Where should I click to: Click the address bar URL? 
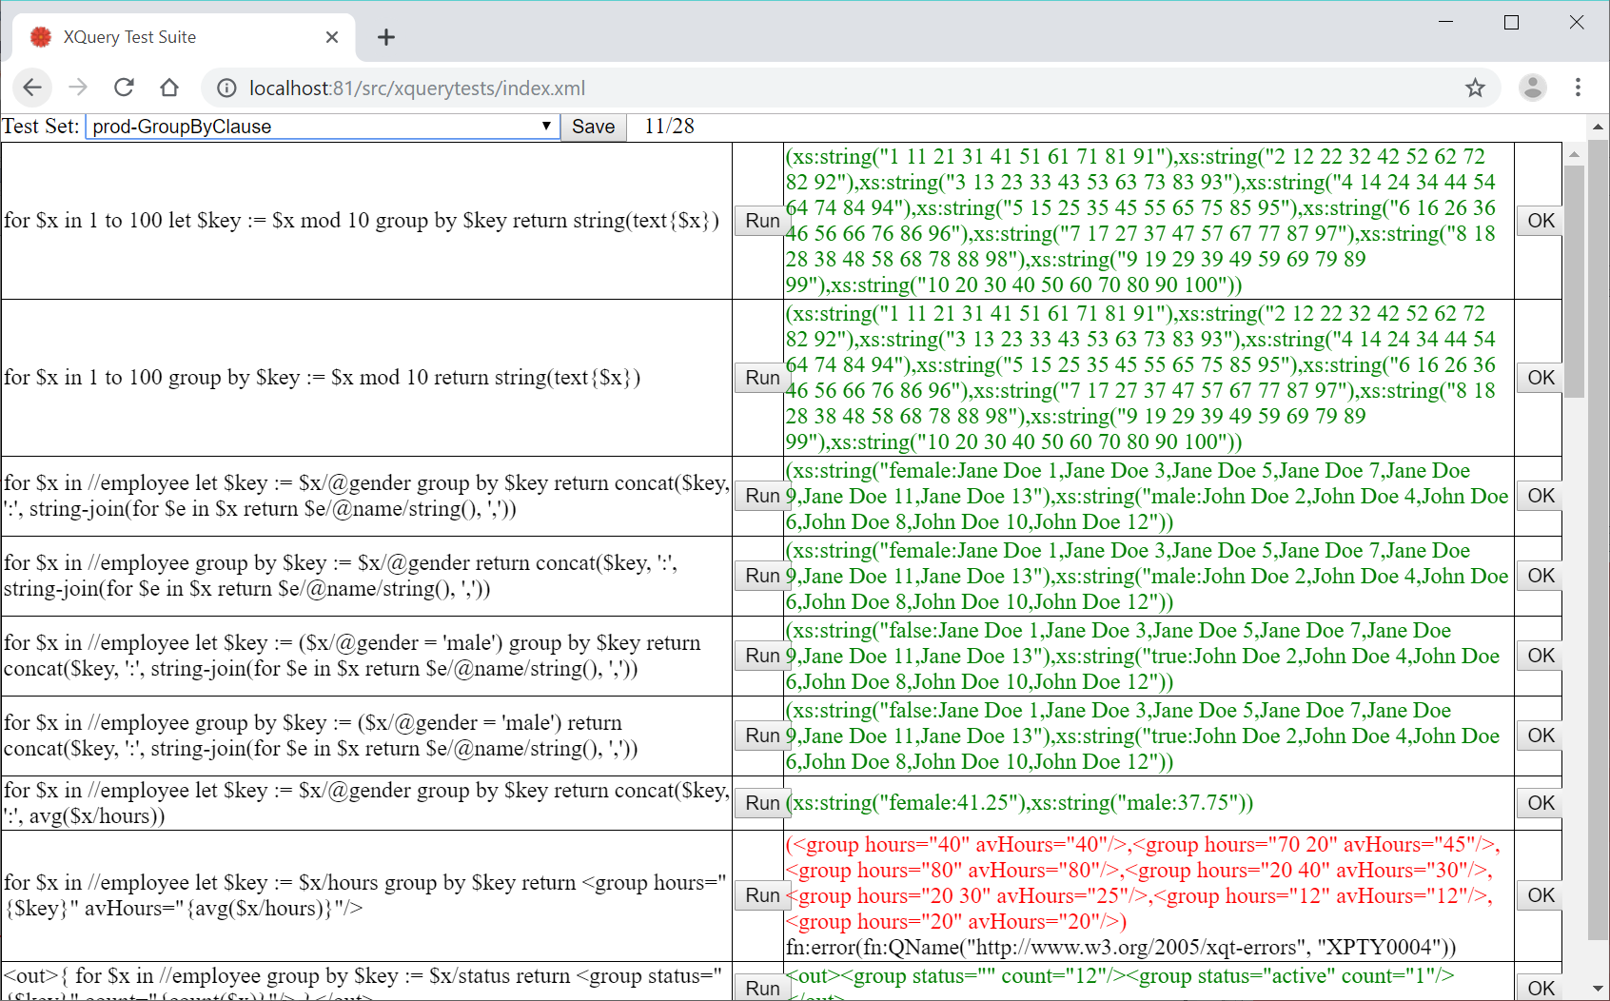pyautogui.click(x=417, y=88)
